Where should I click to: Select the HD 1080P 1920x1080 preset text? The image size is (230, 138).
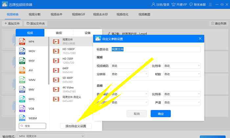tap(69, 51)
